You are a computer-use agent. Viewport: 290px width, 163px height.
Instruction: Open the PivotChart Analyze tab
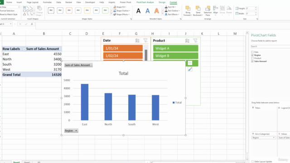pos(145,2)
